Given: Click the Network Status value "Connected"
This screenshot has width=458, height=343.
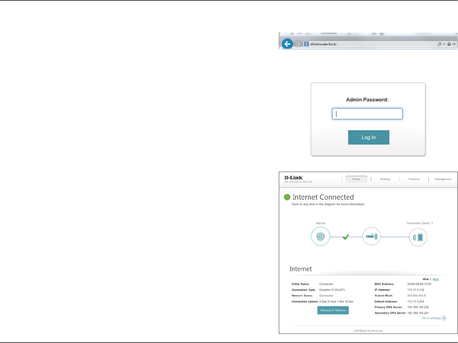Looking at the screenshot, I should (x=326, y=296).
